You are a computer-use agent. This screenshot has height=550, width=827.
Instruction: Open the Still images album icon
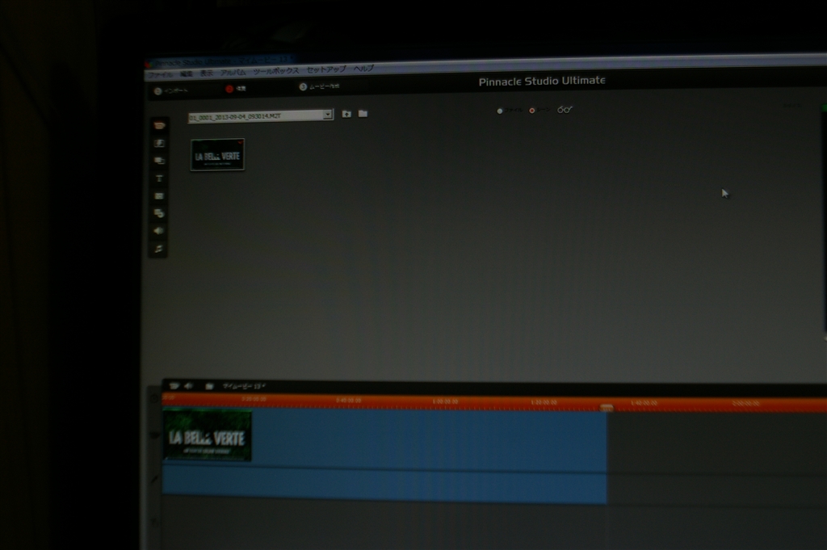pyautogui.click(x=159, y=196)
